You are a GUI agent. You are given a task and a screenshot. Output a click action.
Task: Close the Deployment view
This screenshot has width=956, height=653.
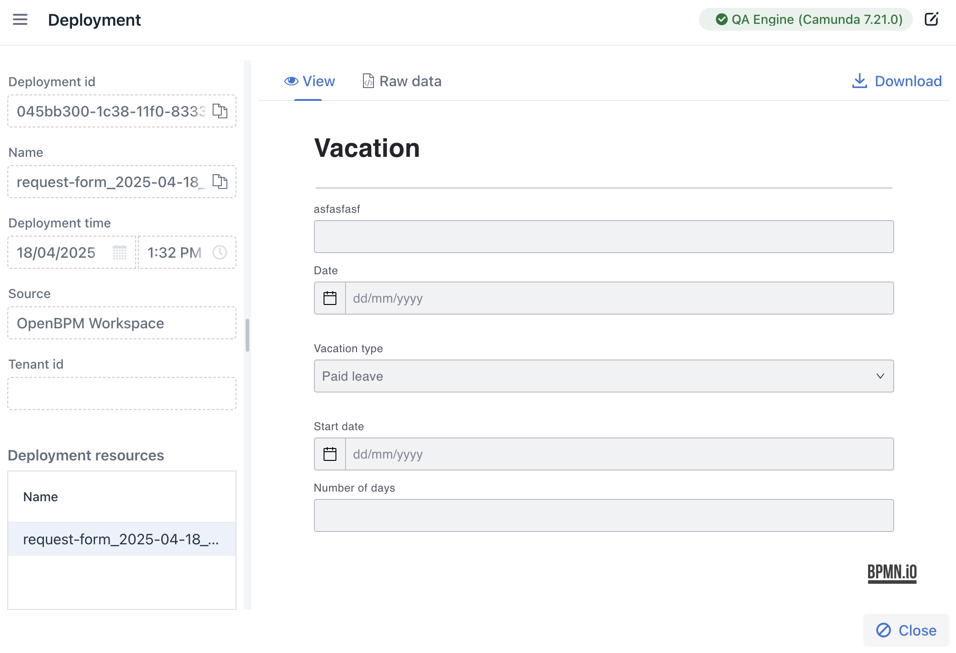(906, 630)
